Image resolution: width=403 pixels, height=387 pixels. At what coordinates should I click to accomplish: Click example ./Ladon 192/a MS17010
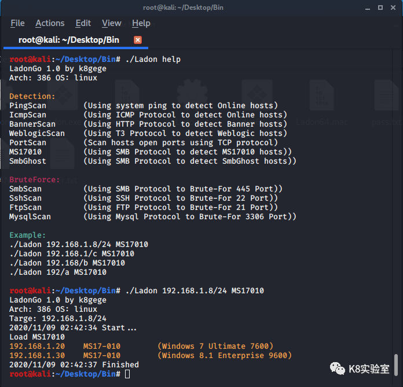(x=58, y=272)
